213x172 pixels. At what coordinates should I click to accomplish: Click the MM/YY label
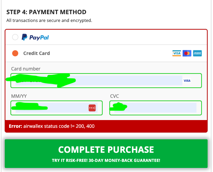[19, 96]
